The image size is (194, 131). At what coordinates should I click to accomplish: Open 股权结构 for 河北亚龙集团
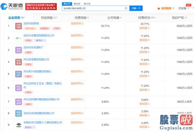[x=77, y=59]
